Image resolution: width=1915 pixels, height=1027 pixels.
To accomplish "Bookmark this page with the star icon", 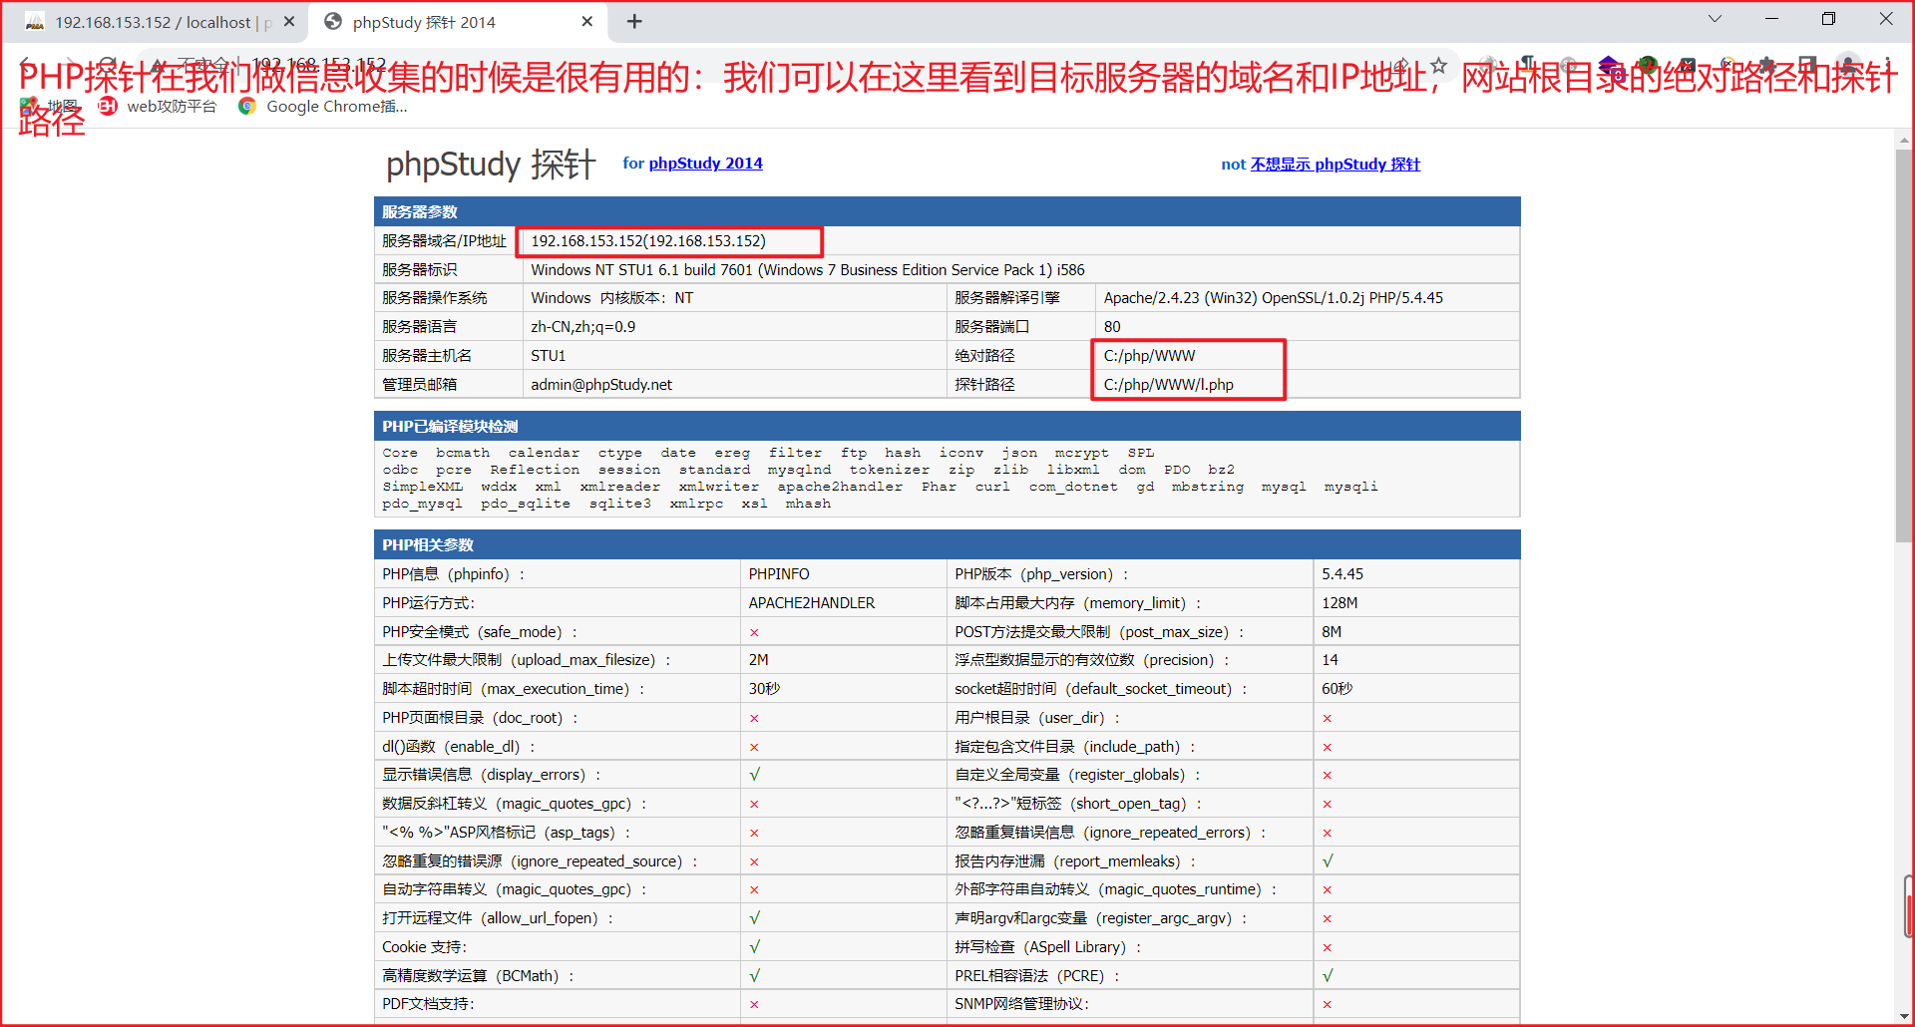I will 1438,66.
